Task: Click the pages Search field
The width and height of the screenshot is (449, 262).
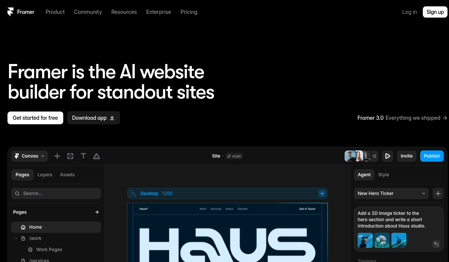Action: point(56,194)
